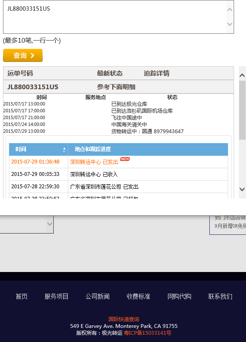
Task: Click the 查询 search button
Action: tap(23, 56)
